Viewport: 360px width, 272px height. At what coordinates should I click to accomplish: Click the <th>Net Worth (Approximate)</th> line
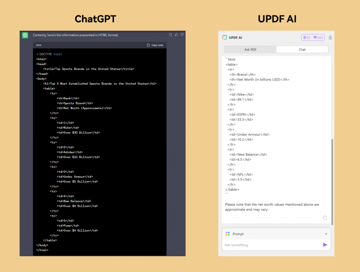pyautogui.click(x=84, y=108)
